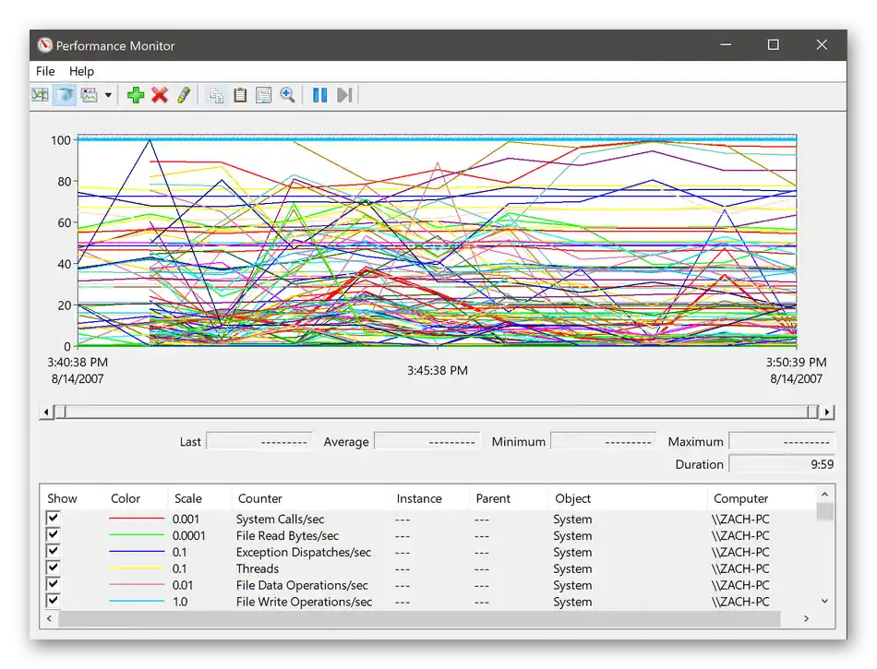Uncheck Show for File Read Bytes/sec
Image resolution: width=877 pixels, height=669 pixels.
click(54, 534)
